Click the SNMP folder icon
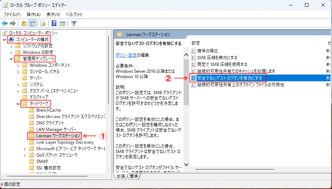This screenshot has height=189, width=332. pos(31,161)
